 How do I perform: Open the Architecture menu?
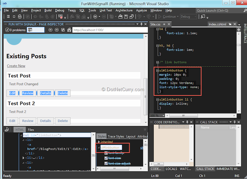point(124,10)
